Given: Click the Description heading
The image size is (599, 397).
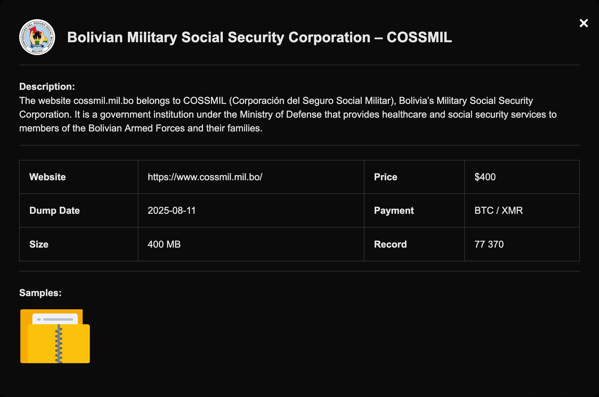Looking at the screenshot, I should click(x=47, y=87).
